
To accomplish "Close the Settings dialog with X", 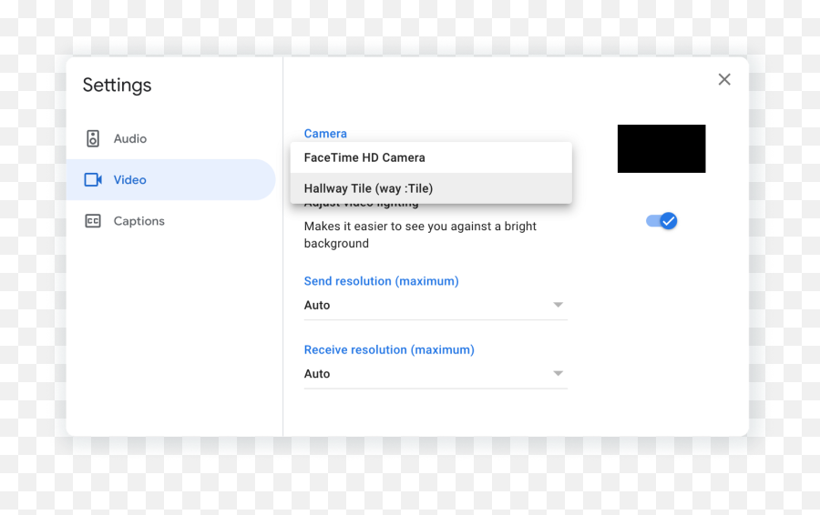I will click(x=724, y=79).
